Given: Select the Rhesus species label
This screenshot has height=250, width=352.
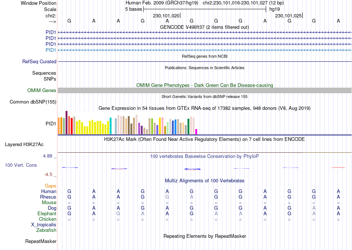Looking at the screenshot, I should (48, 197).
